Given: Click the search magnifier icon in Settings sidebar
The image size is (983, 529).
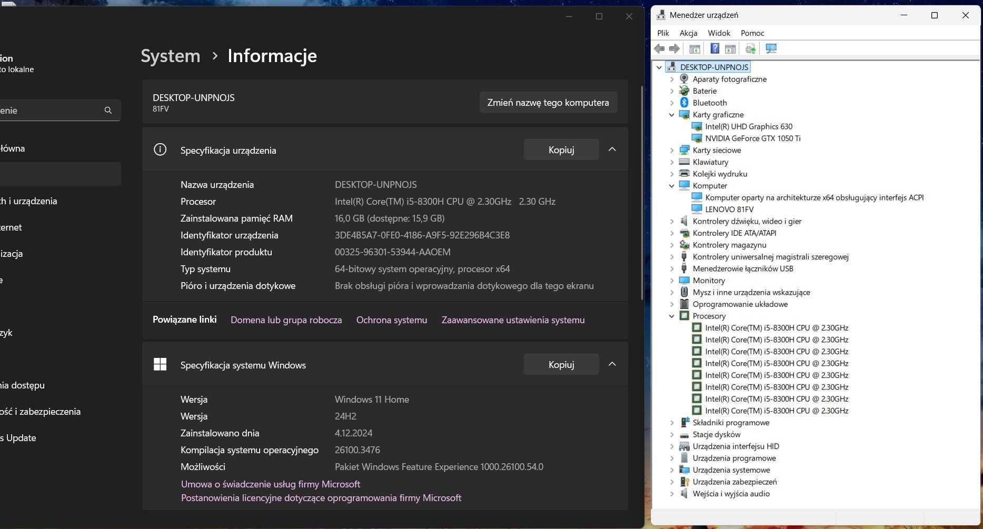Looking at the screenshot, I should click(x=108, y=110).
